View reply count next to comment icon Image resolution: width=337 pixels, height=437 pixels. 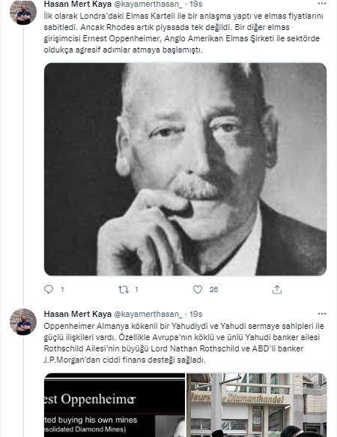coord(62,290)
